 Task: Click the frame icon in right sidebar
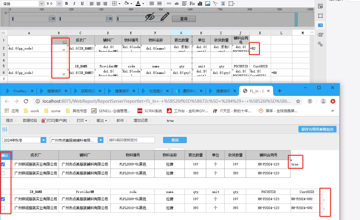coord(320,16)
